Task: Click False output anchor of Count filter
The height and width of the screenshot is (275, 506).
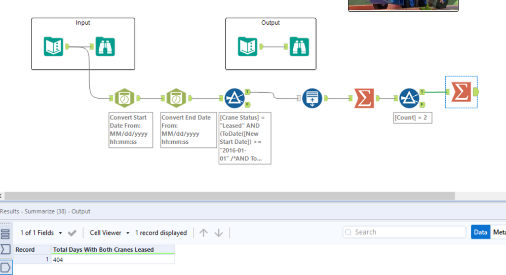Action: (422, 104)
